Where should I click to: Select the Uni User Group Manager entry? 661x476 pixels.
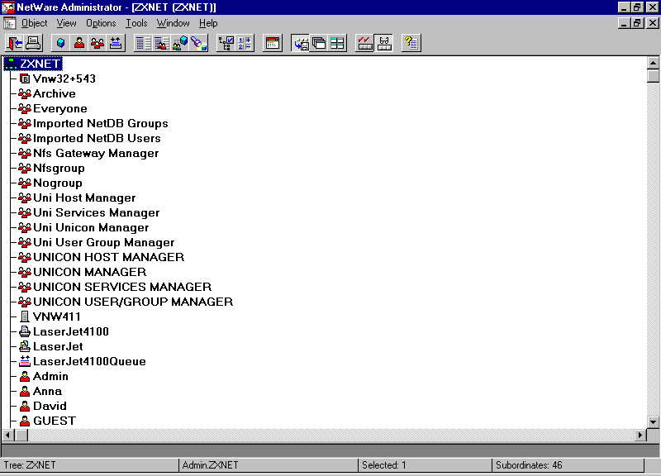(104, 242)
